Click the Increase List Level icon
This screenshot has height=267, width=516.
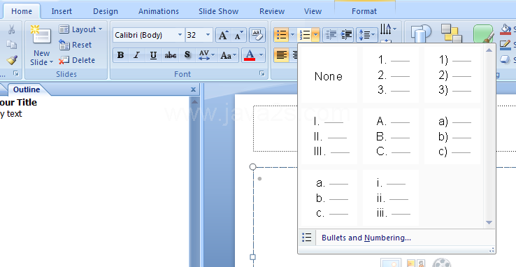[x=346, y=35]
